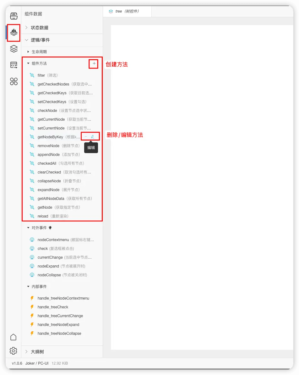Open the component data sidebar icon
The width and height of the screenshot is (299, 375).
point(14,32)
